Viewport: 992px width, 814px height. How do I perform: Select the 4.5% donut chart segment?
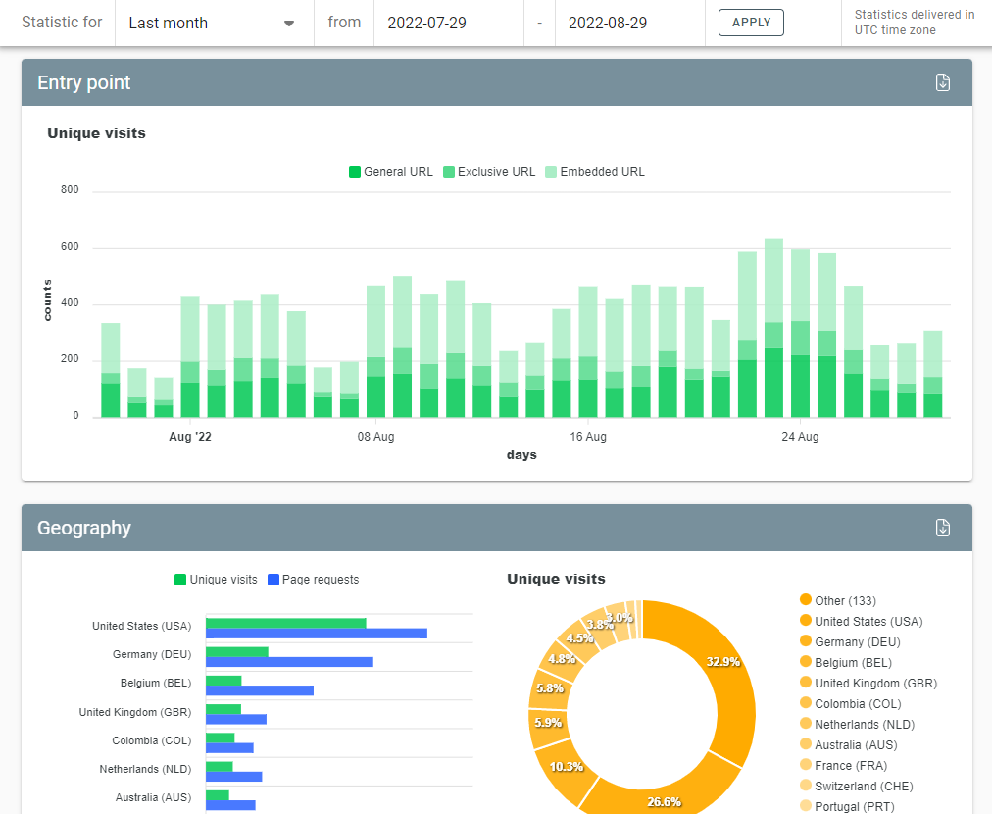pos(579,636)
